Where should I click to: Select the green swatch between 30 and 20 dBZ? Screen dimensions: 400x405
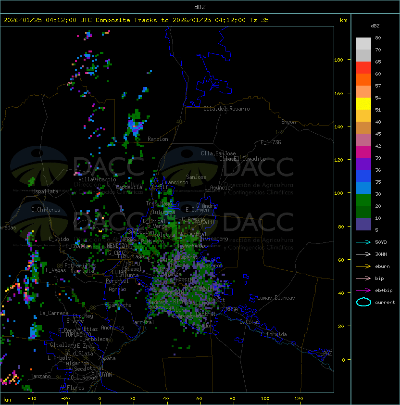(363, 200)
